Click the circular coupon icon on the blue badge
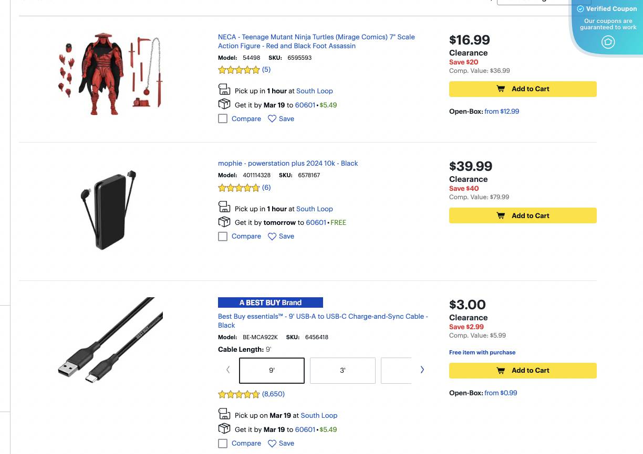 (x=608, y=42)
